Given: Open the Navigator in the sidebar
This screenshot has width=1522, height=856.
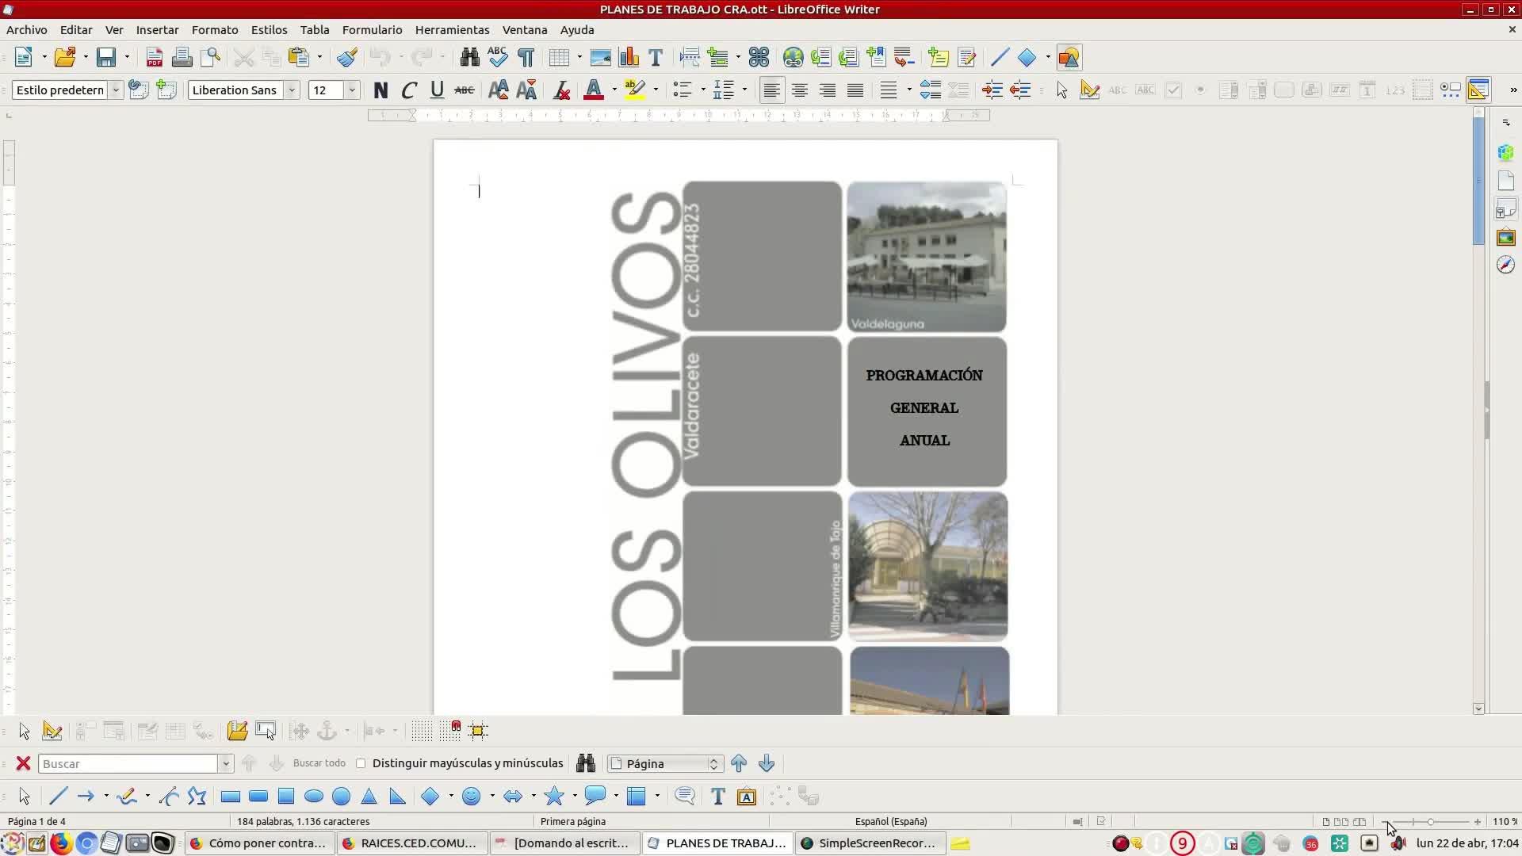Looking at the screenshot, I should (1505, 265).
